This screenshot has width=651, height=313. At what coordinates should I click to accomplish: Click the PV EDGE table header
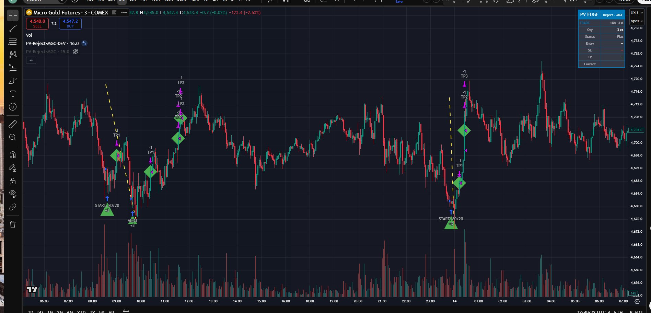[x=589, y=14]
